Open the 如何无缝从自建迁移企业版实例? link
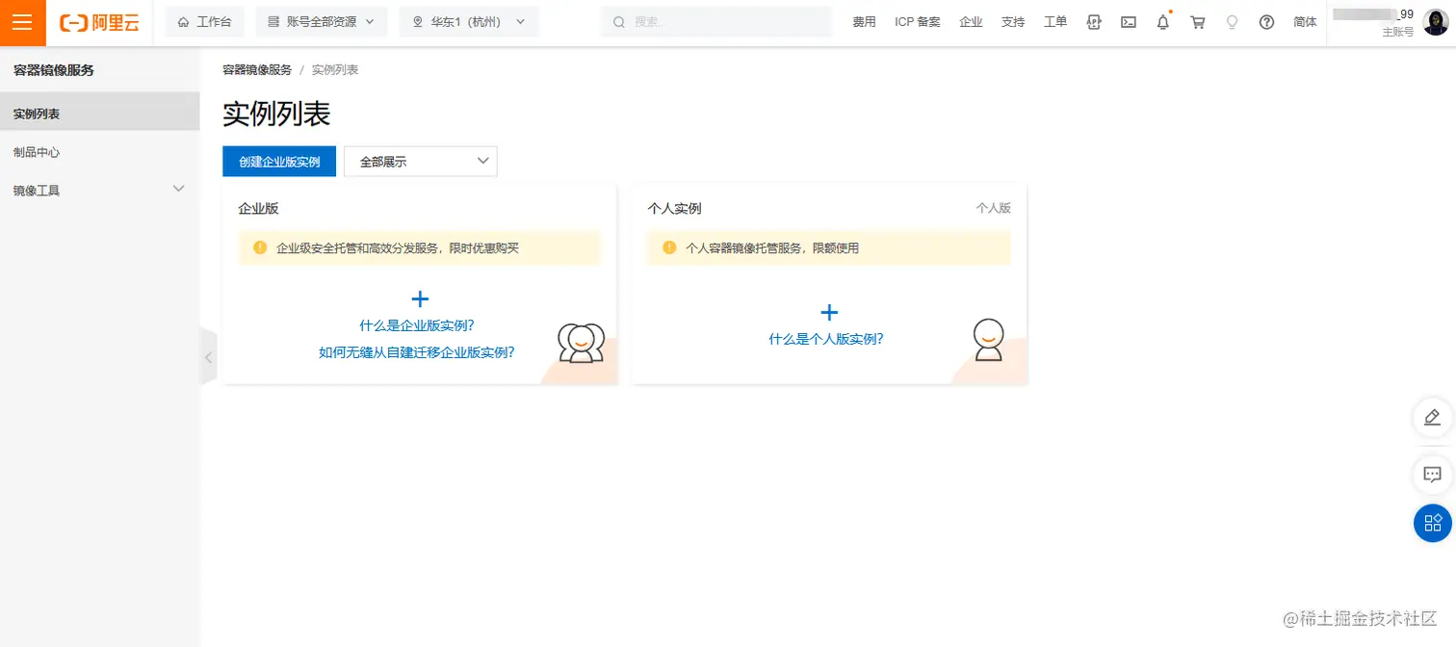The image size is (1456, 647). pos(417,352)
